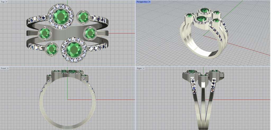Image resolution: width=271 pixels, height=130 pixels.
Task: Expand the Front viewport menu arrow
Action: (8, 68)
